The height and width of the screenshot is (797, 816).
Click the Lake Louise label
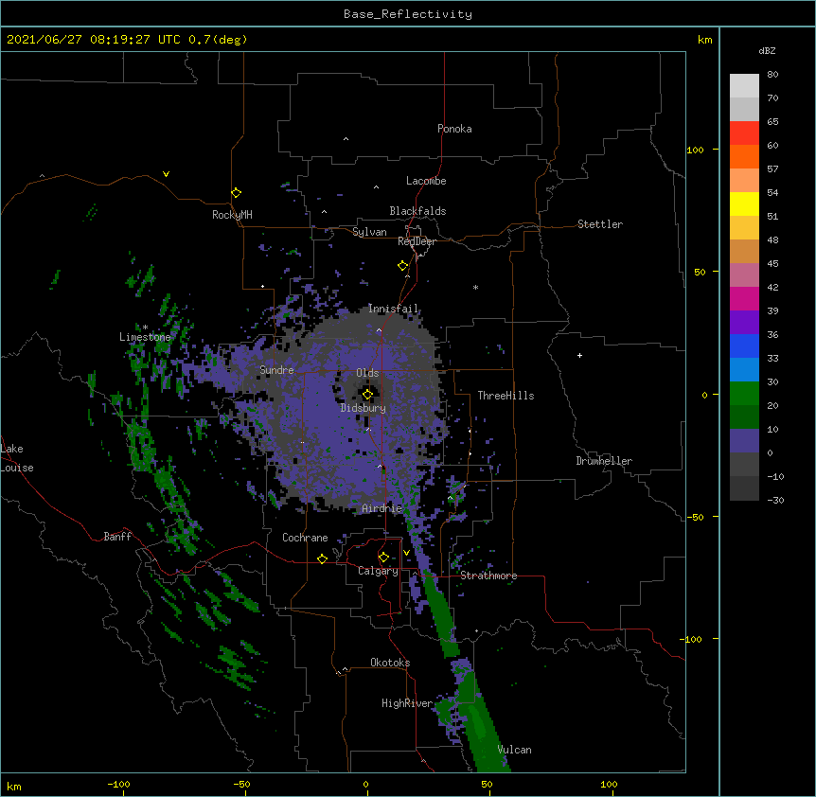tap(17, 458)
